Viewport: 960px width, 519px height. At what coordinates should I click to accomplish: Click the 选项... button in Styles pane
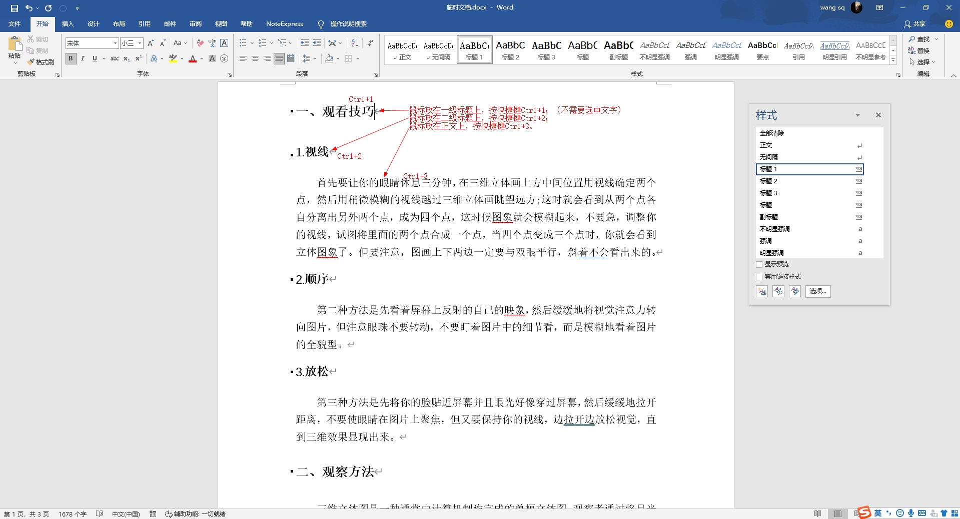[818, 291]
